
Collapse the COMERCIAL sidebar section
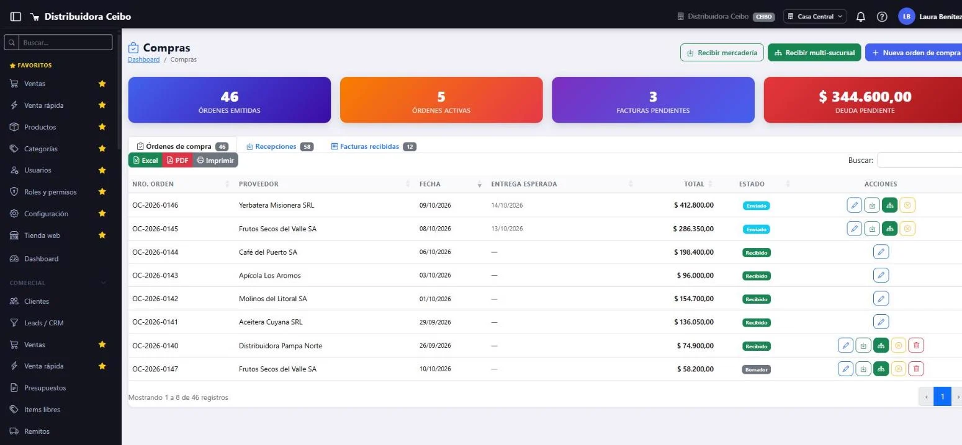[x=58, y=283]
